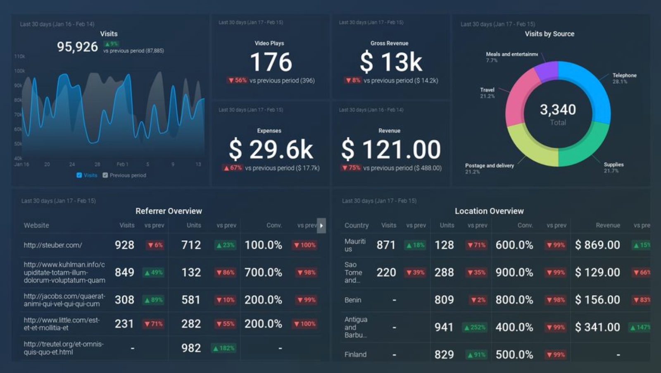The width and height of the screenshot is (661, 373).
Task: Click the 3,340 Total donut center
Action: coord(558,114)
